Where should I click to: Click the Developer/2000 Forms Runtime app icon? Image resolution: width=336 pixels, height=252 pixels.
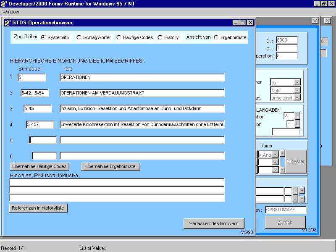click(4, 3)
